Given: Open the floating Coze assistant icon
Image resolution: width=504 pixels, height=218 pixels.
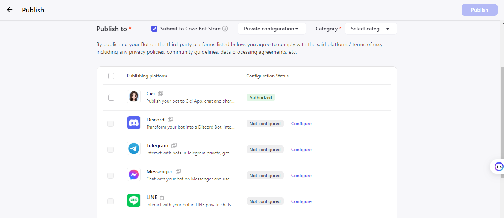Looking at the screenshot, I should tap(498, 167).
